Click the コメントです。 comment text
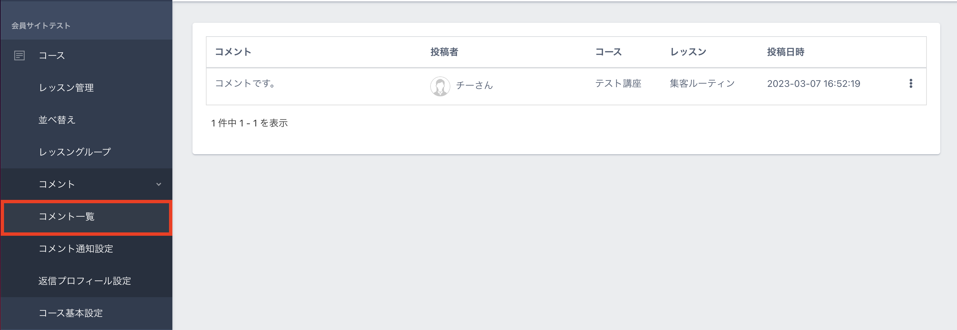Image resolution: width=957 pixels, height=330 pixels. point(245,84)
